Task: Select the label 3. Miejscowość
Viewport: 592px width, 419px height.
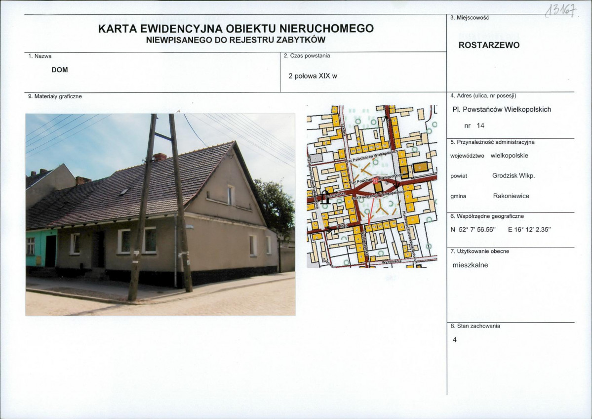Action: pos(470,18)
